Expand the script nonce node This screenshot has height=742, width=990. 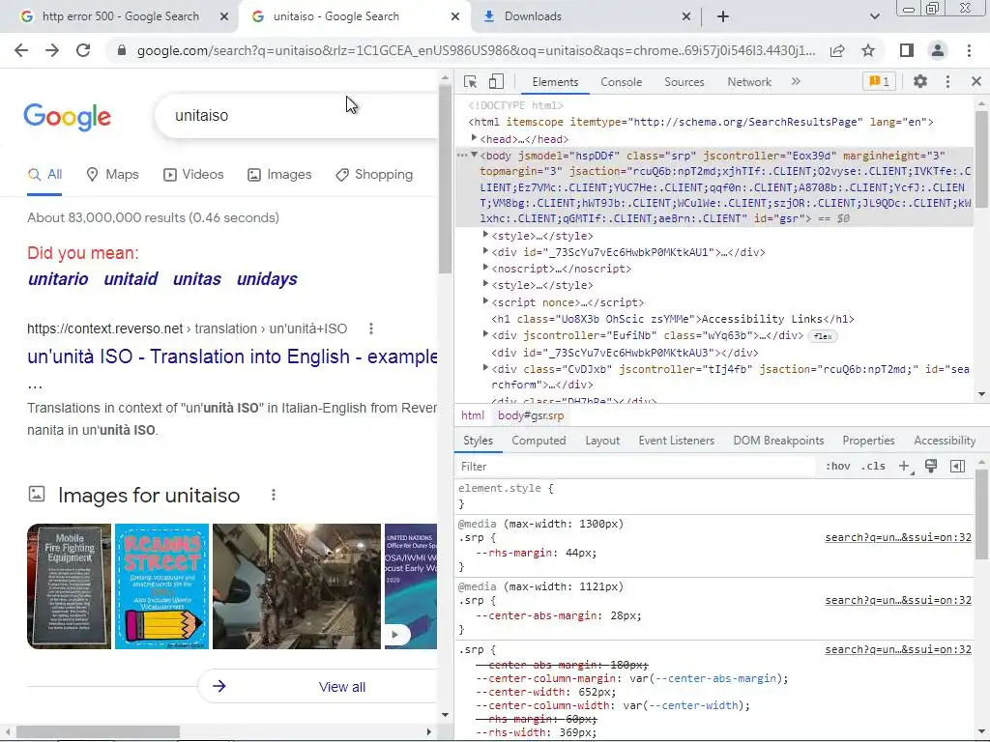485,301
